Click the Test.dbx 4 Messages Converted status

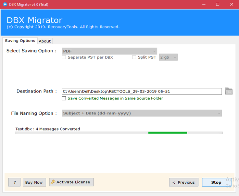coord(48,129)
